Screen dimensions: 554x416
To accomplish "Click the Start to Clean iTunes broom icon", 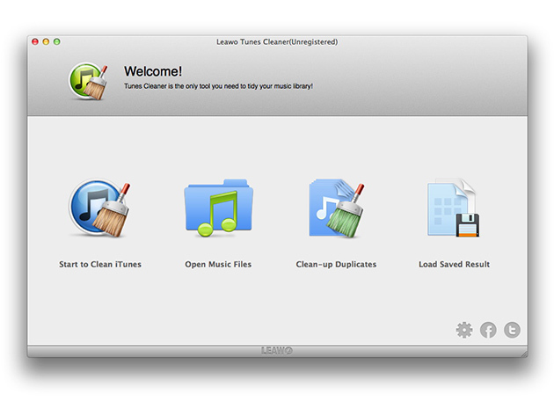I will [x=99, y=208].
